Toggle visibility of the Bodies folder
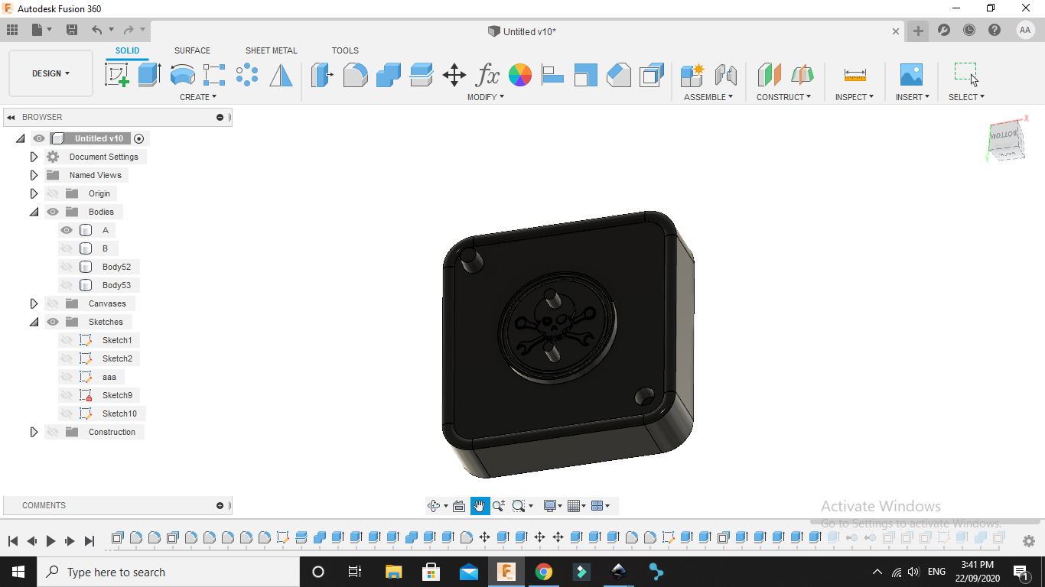This screenshot has width=1045, height=587. (53, 212)
